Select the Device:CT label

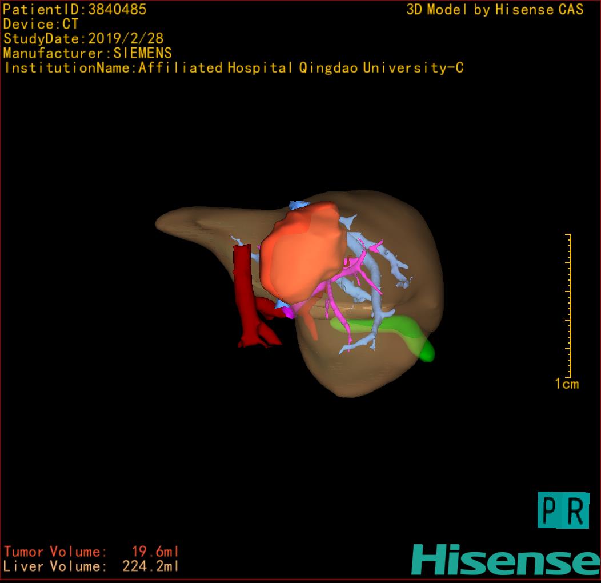[x=41, y=25]
